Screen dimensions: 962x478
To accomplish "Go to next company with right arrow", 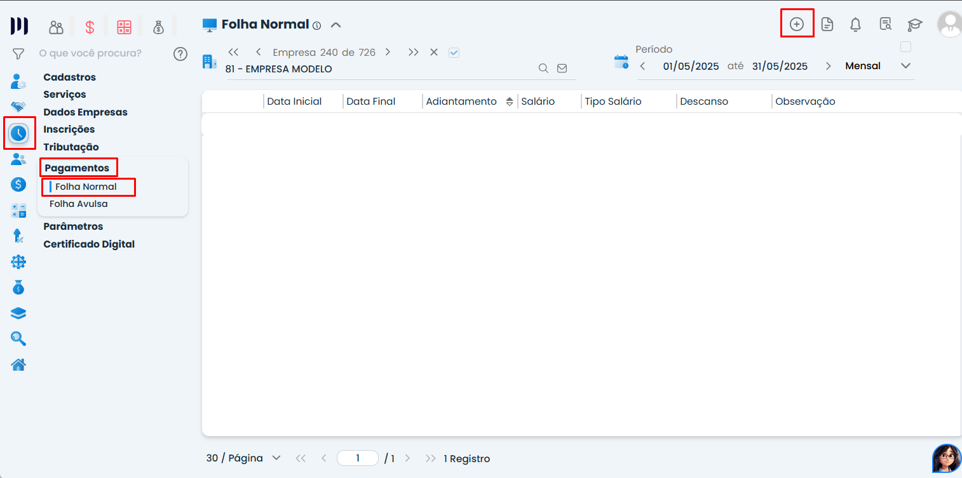I will click(388, 53).
